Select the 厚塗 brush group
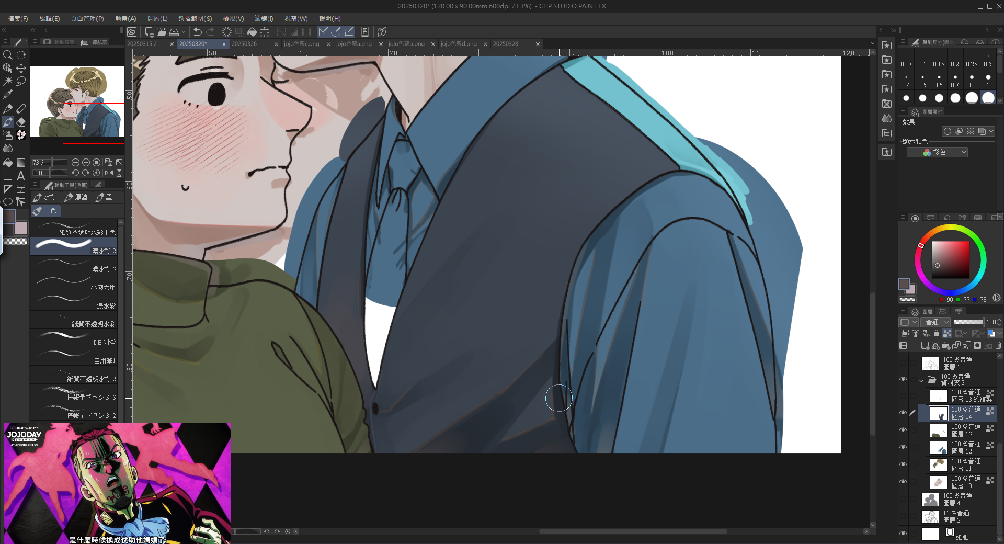This screenshot has height=544, width=1004. (76, 197)
